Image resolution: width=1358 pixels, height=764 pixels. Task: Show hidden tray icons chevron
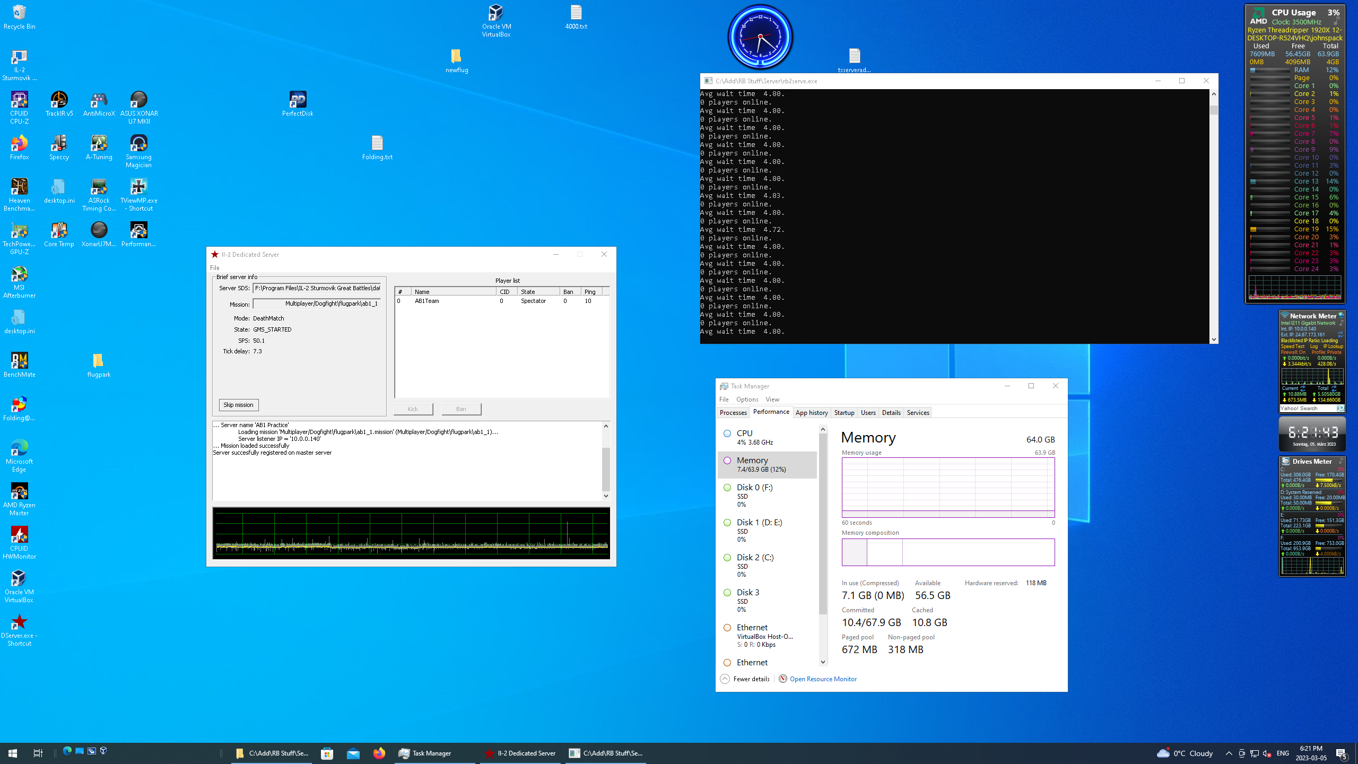tap(1229, 753)
